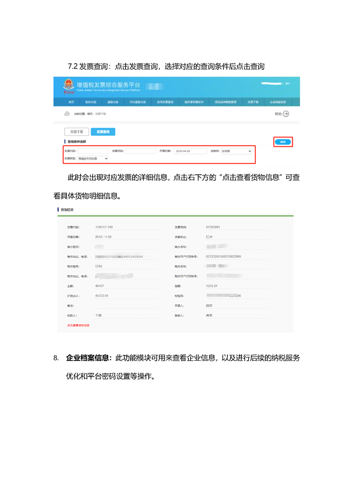Click the 查询结果 section heading
353x499 pixels.
pyautogui.click(x=67, y=210)
